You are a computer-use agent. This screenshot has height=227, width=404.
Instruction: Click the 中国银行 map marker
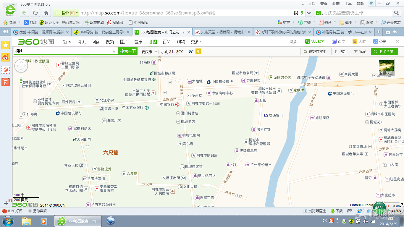pos(177,104)
